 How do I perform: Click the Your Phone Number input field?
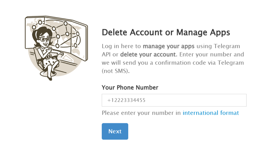point(174,100)
